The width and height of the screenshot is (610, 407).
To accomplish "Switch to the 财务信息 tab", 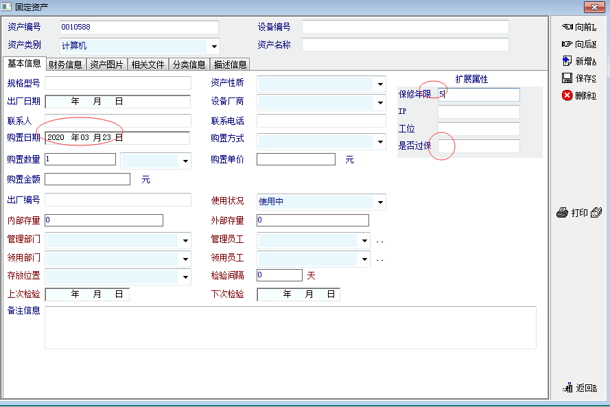I will [65, 65].
